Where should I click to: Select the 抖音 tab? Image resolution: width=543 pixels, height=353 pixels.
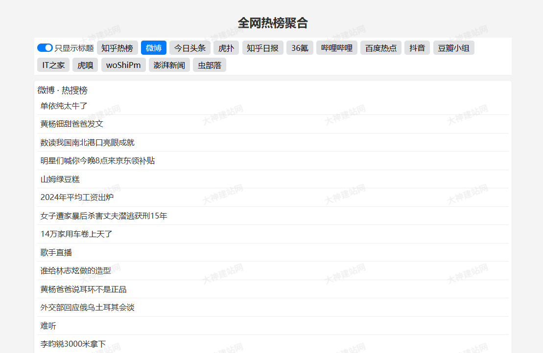(x=417, y=48)
